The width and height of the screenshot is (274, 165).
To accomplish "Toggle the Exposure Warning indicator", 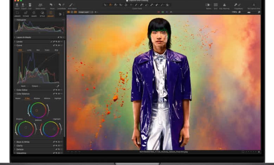I will [224, 5].
